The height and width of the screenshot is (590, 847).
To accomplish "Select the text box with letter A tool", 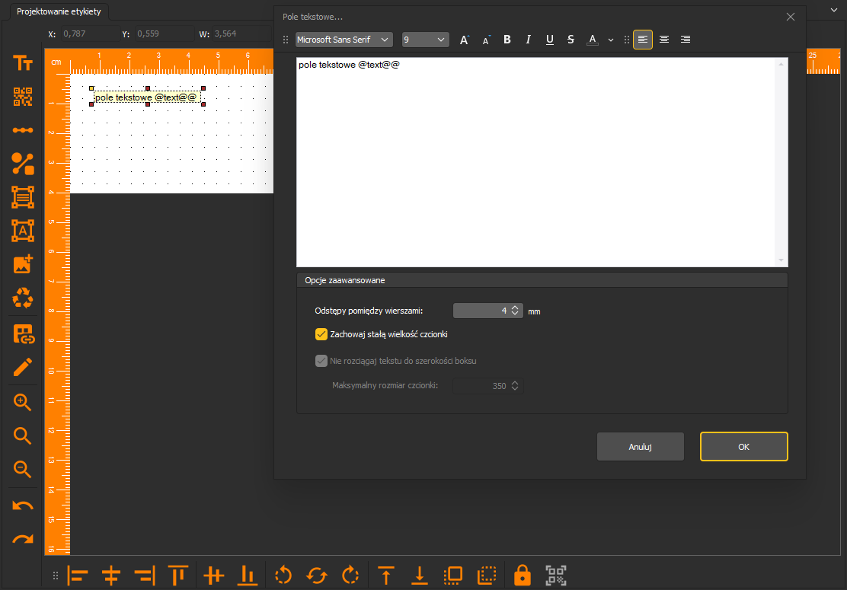I will point(23,231).
